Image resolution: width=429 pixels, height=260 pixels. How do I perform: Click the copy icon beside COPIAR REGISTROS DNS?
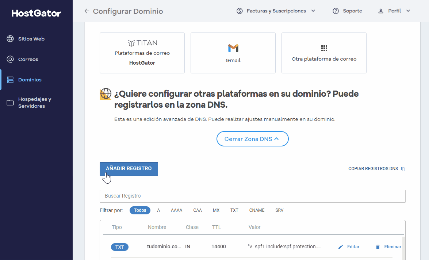tap(403, 169)
